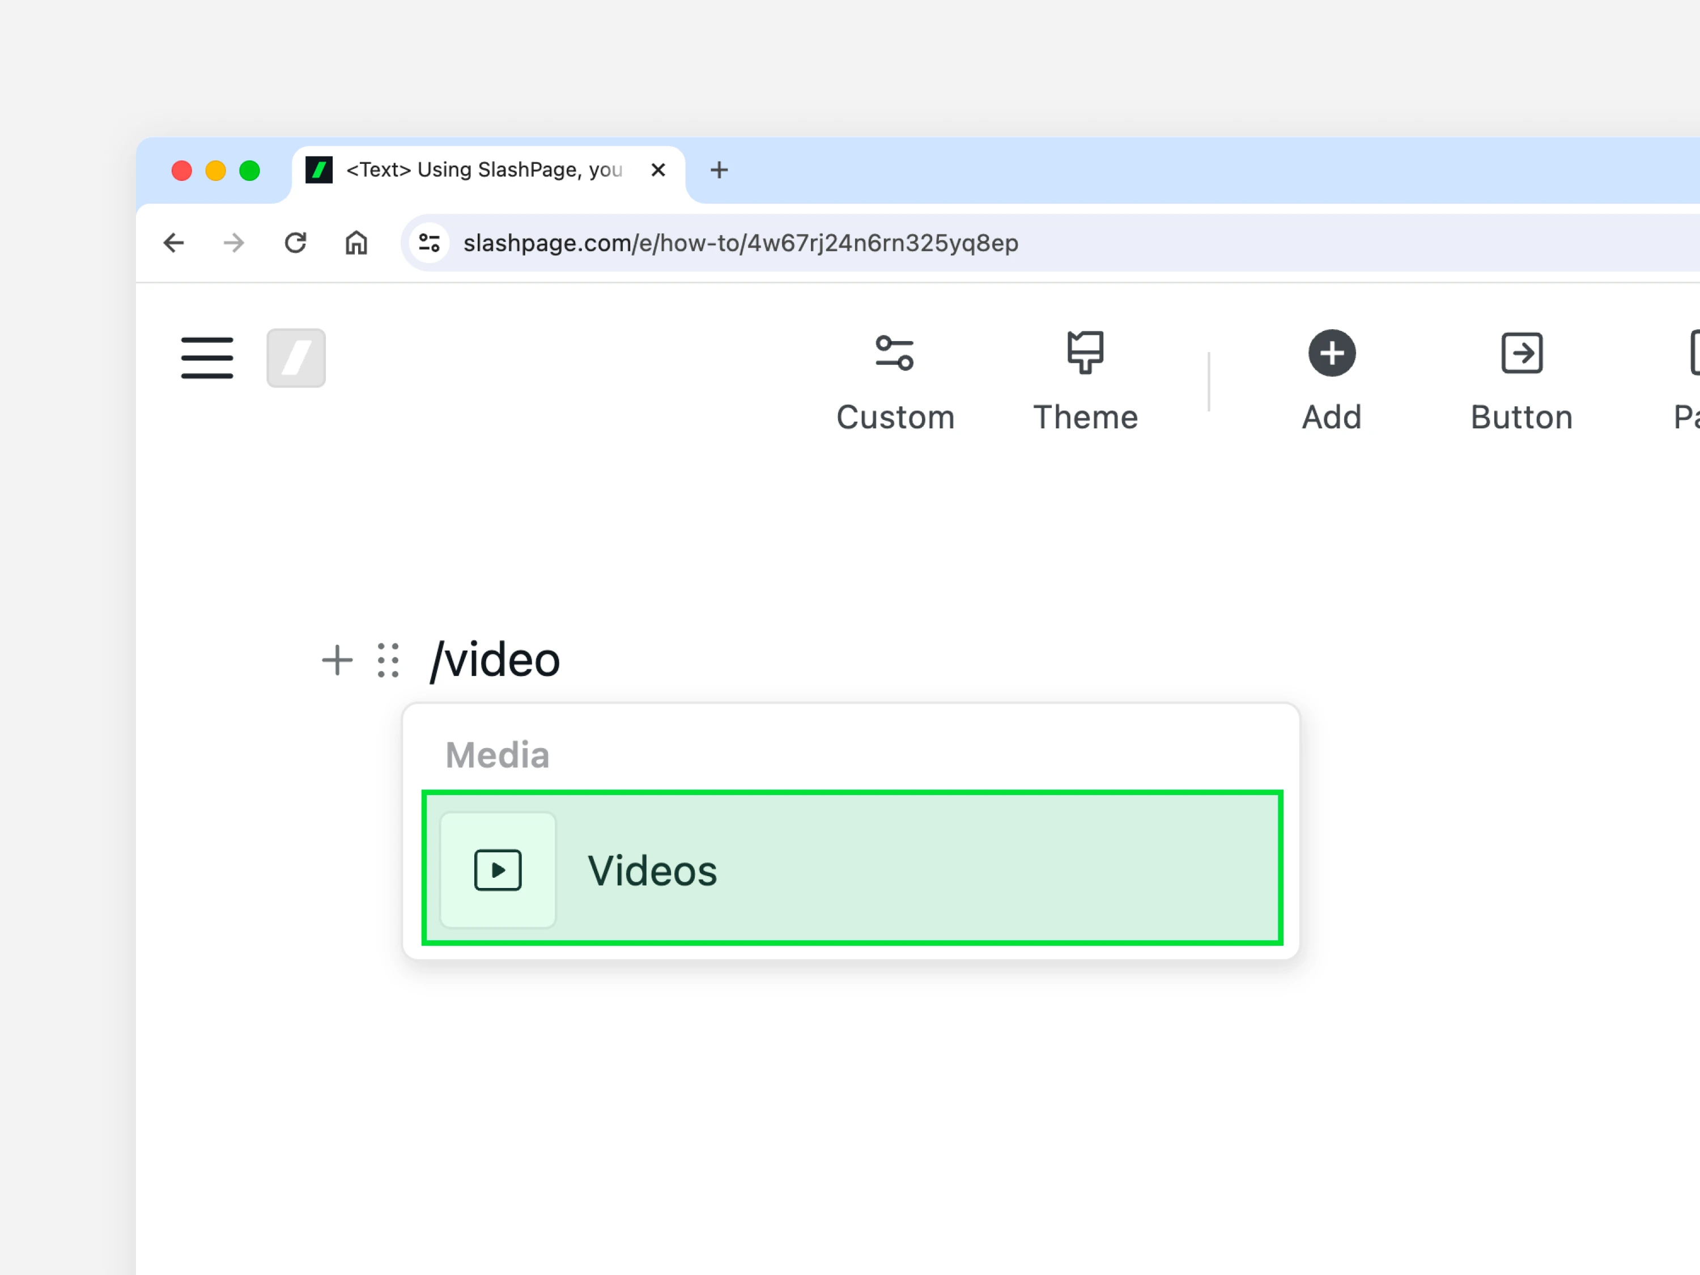The width and height of the screenshot is (1700, 1275).
Task: Open the hamburger sidebar menu
Action: pos(207,358)
